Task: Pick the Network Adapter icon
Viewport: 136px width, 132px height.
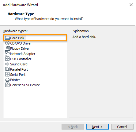Action: (x=7, y=53)
